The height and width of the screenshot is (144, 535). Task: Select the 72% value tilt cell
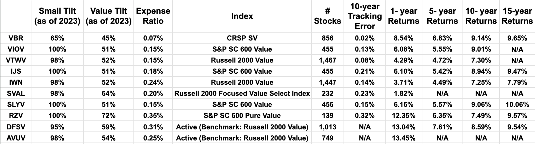point(108,115)
